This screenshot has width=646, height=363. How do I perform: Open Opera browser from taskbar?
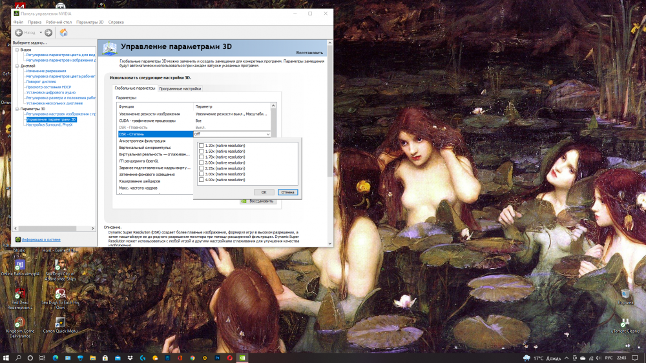point(230,358)
